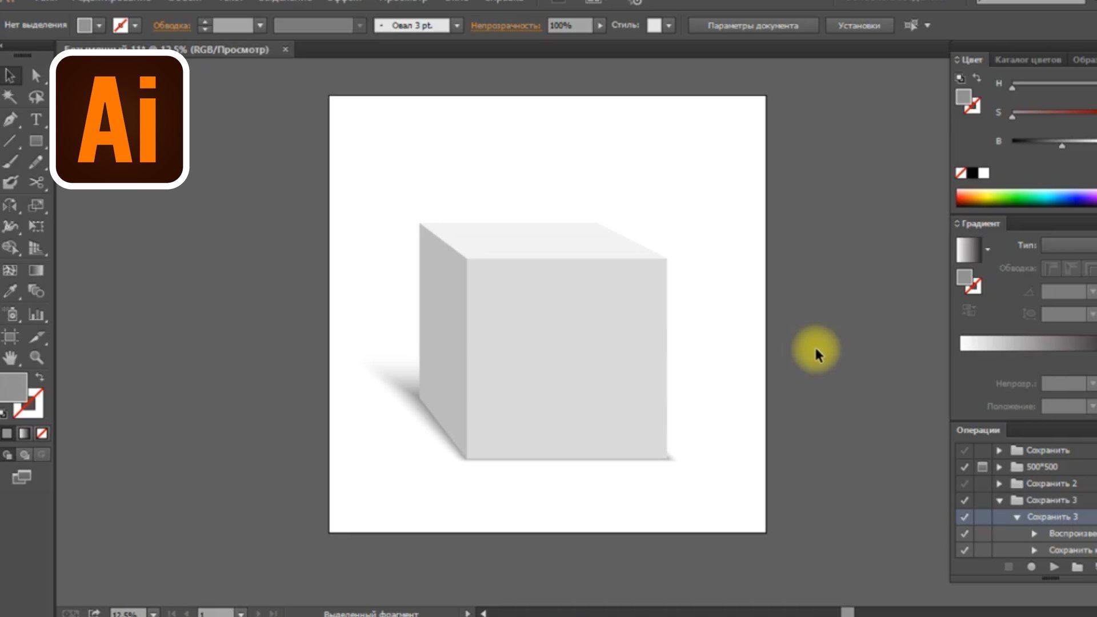1097x617 pixels.
Task: Toggle checkmark for the Сохранить 2 set
Action: coord(964,483)
